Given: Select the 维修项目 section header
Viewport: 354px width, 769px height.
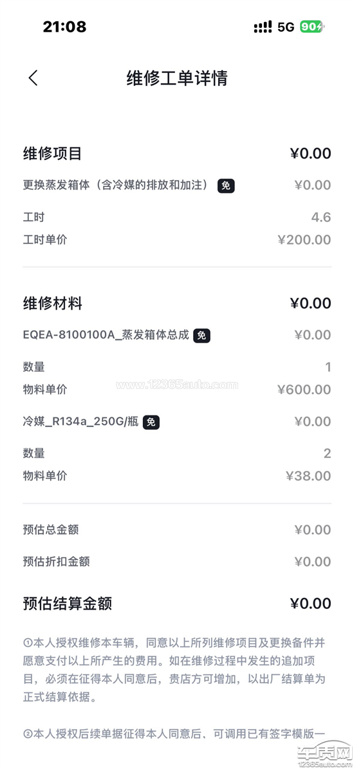Looking at the screenshot, I should coord(52,154).
